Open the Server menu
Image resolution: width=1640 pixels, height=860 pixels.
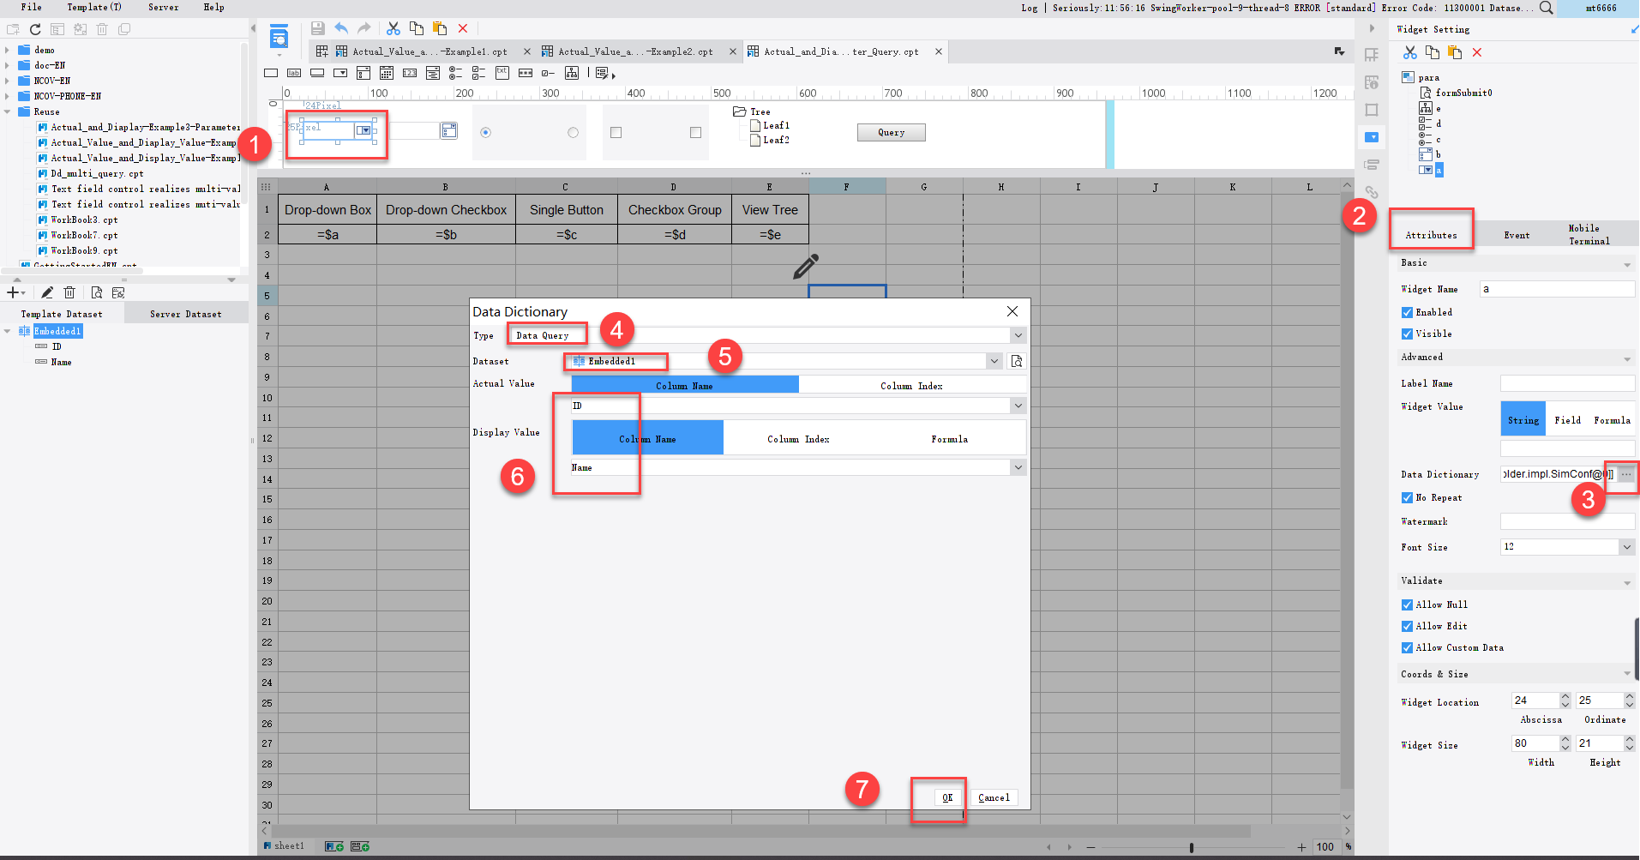(x=163, y=7)
